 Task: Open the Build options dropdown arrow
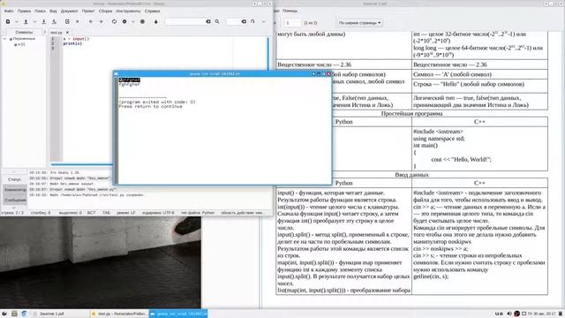click(x=133, y=21)
